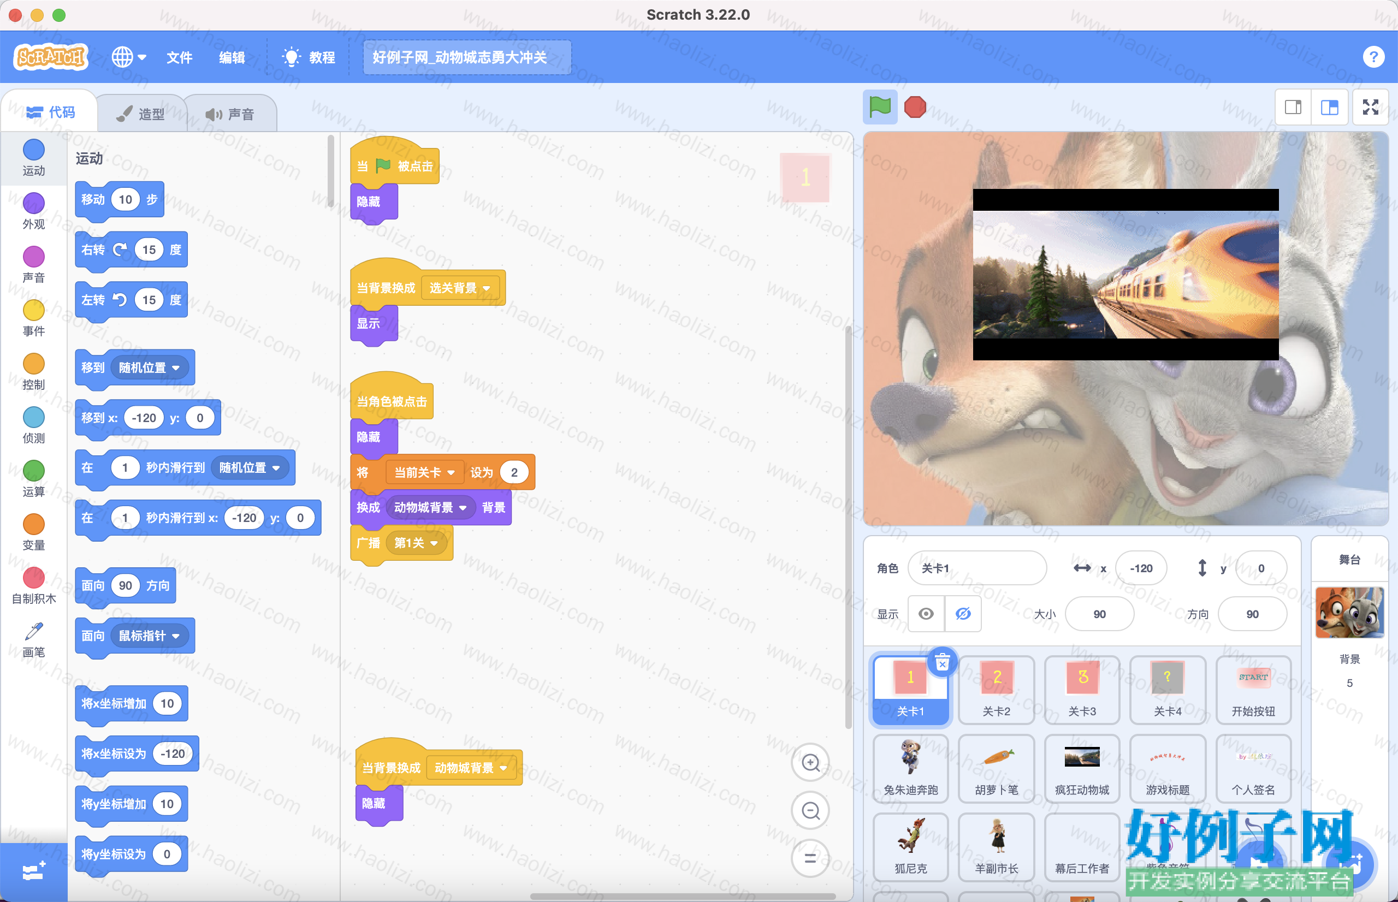Open the add extension button
Viewport: 1398px width, 902px height.
click(34, 872)
